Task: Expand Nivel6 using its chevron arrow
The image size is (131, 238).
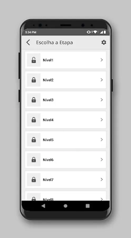Action: click(x=102, y=159)
